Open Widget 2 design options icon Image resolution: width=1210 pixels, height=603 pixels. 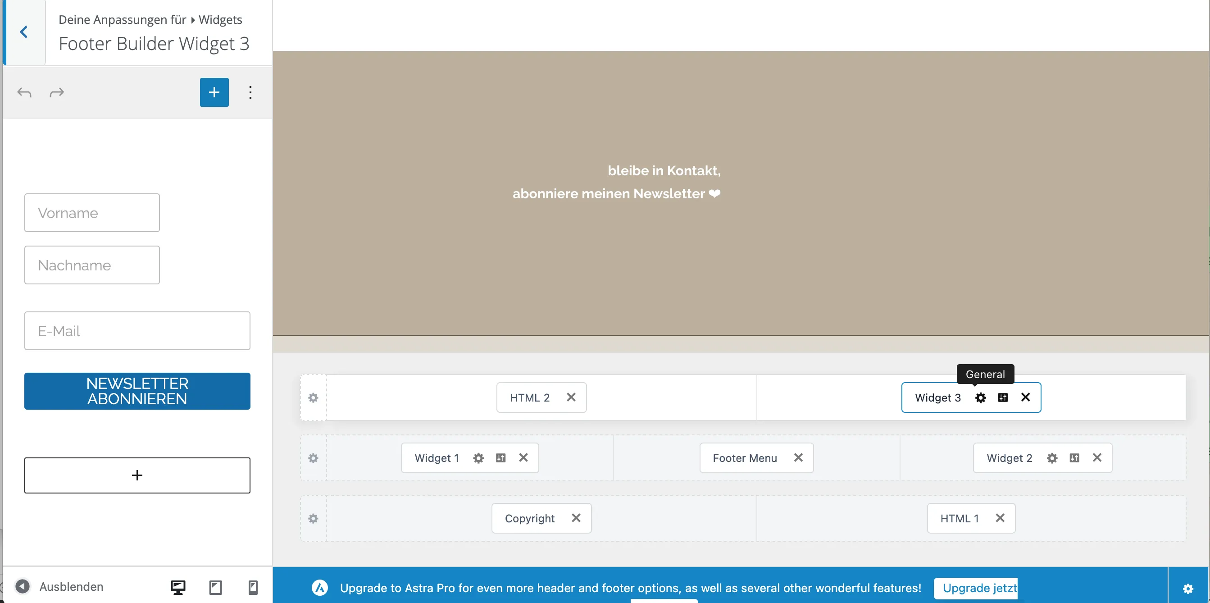pyautogui.click(x=1074, y=458)
